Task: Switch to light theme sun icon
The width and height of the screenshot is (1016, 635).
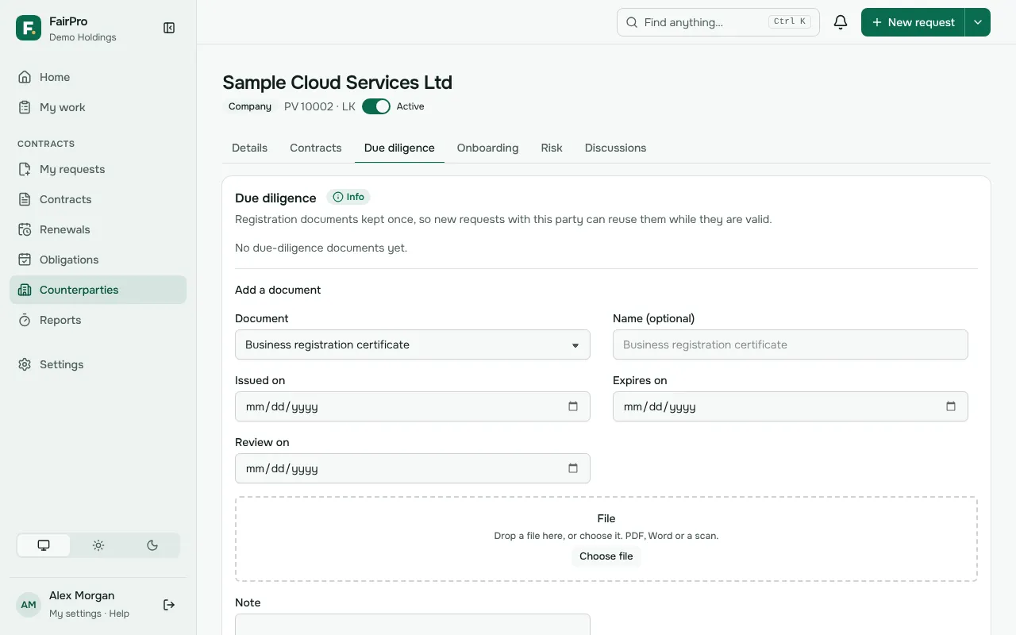Action: [x=98, y=545]
